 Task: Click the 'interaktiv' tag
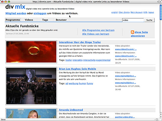(x=77, y=60)
